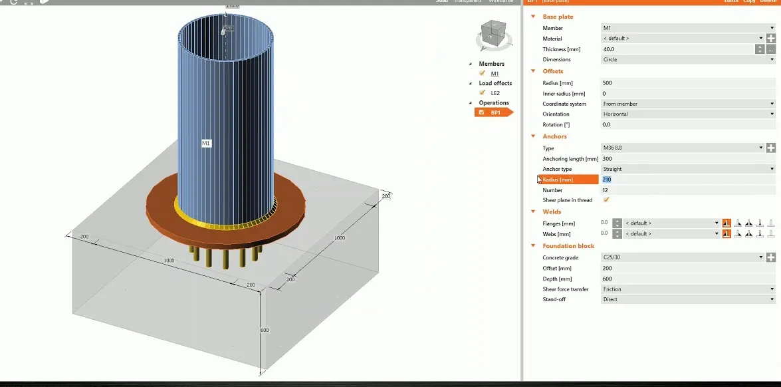Open anchor Type dropdown M36 8.8

pyautogui.click(x=683, y=148)
